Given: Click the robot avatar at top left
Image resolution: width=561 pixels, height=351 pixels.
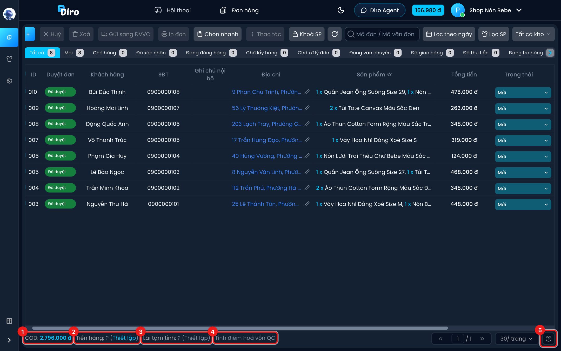Looking at the screenshot, I should tap(9, 14).
